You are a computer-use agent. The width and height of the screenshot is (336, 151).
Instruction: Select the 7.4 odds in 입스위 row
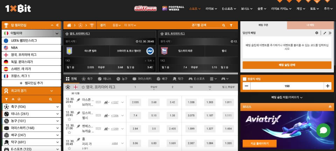(135, 116)
